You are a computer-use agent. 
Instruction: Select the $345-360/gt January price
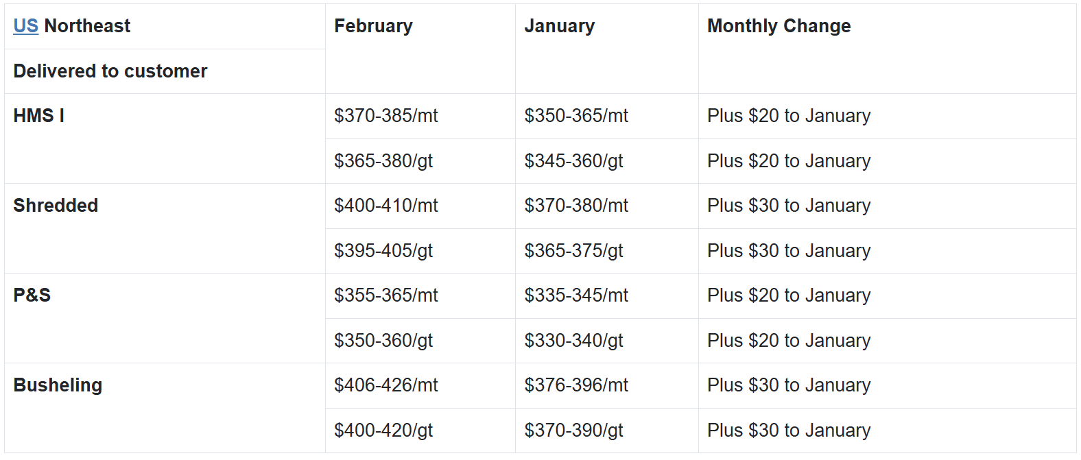coord(573,161)
